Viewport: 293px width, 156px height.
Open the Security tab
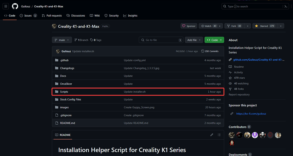tap(112, 16)
